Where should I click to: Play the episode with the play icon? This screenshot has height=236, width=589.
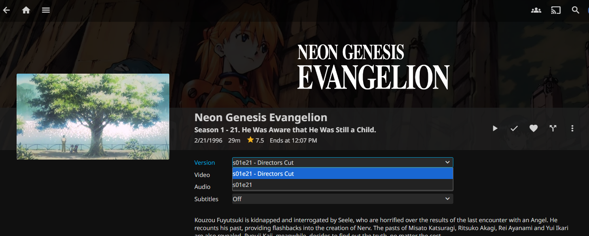tap(495, 128)
